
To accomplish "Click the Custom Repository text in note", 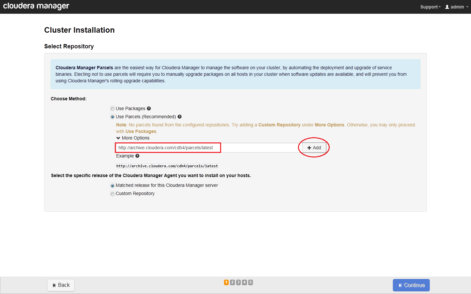I will 279,125.
